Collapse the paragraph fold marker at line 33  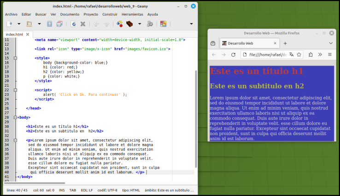(15, 140)
